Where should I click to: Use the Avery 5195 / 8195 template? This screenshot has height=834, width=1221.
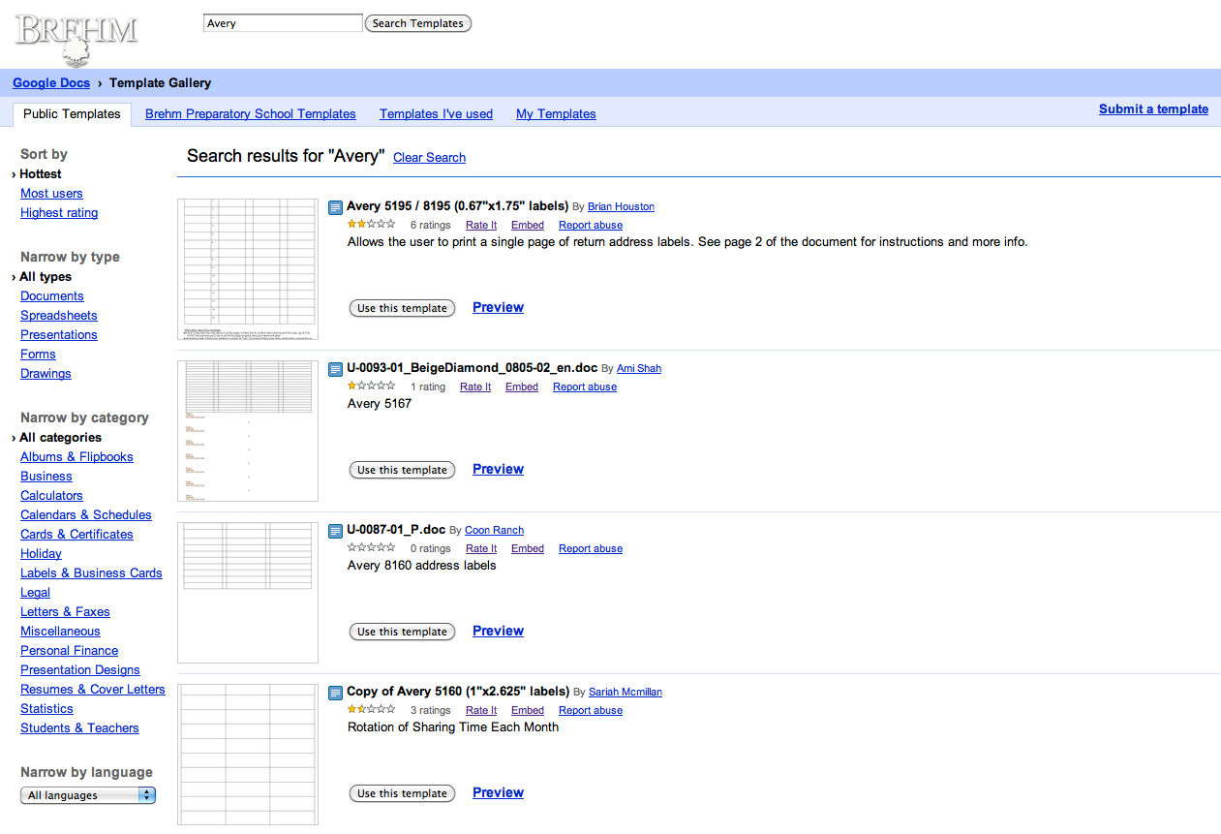click(402, 308)
